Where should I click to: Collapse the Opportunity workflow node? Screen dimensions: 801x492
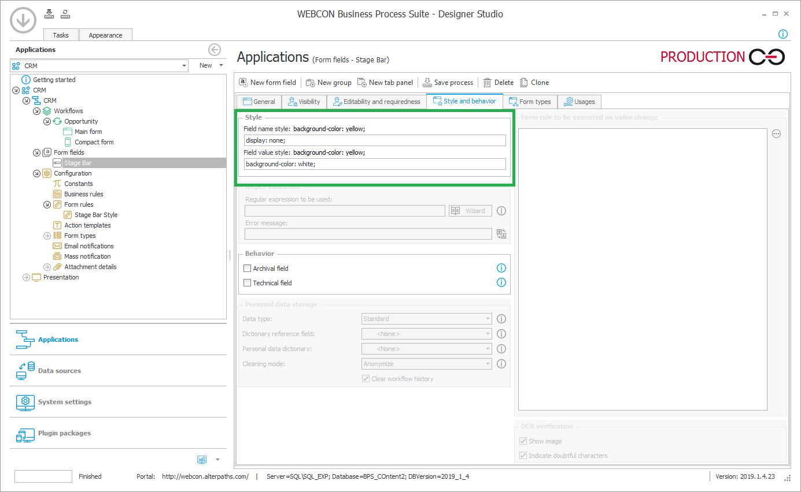pyautogui.click(x=47, y=121)
